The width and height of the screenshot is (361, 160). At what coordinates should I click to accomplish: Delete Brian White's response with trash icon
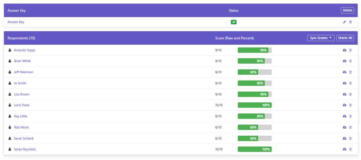click(x=350, y=61)
